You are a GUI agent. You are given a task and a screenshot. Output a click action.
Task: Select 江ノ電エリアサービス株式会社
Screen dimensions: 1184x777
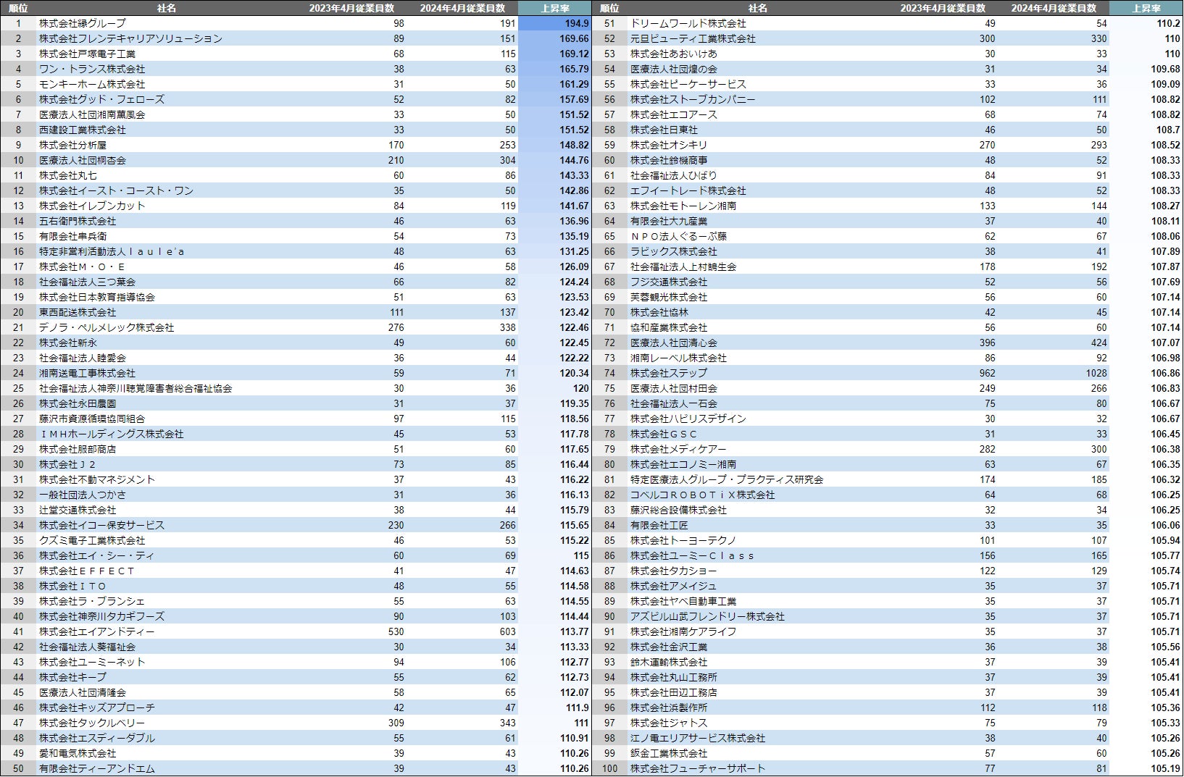click(x=698, y=738)
